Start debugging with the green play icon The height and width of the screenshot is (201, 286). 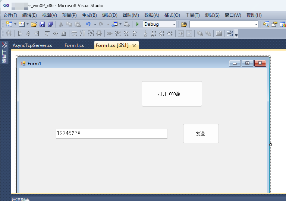138,24
